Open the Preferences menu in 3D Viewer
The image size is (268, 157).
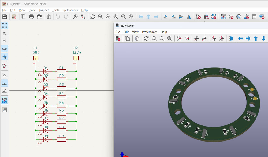[150, 32]
